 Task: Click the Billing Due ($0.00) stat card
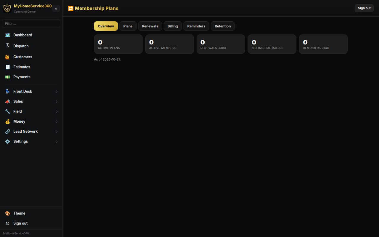[x=272, y=44]
